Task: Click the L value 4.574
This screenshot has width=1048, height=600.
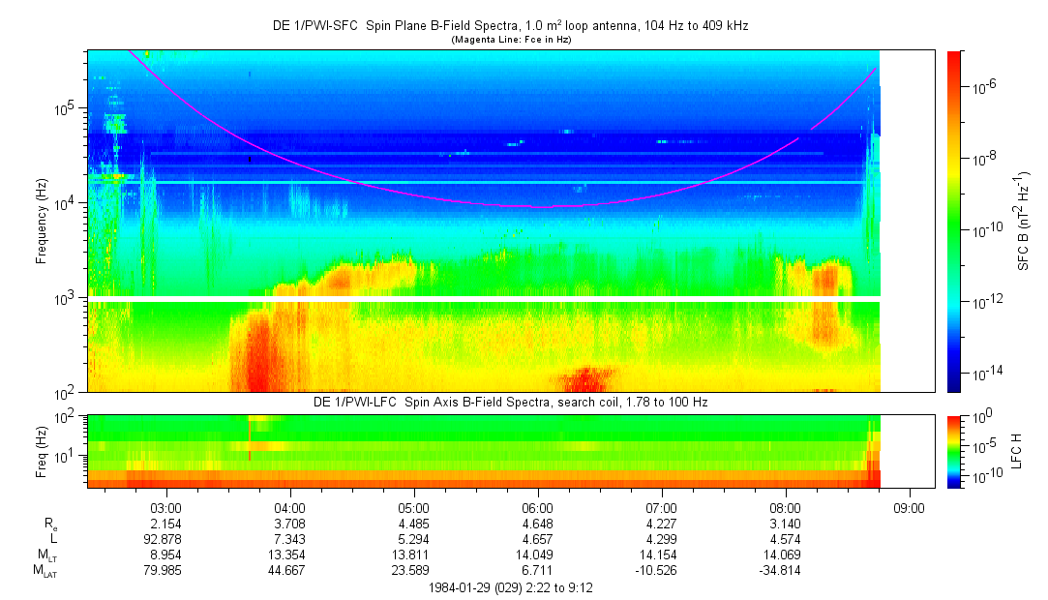Action: 786,539
